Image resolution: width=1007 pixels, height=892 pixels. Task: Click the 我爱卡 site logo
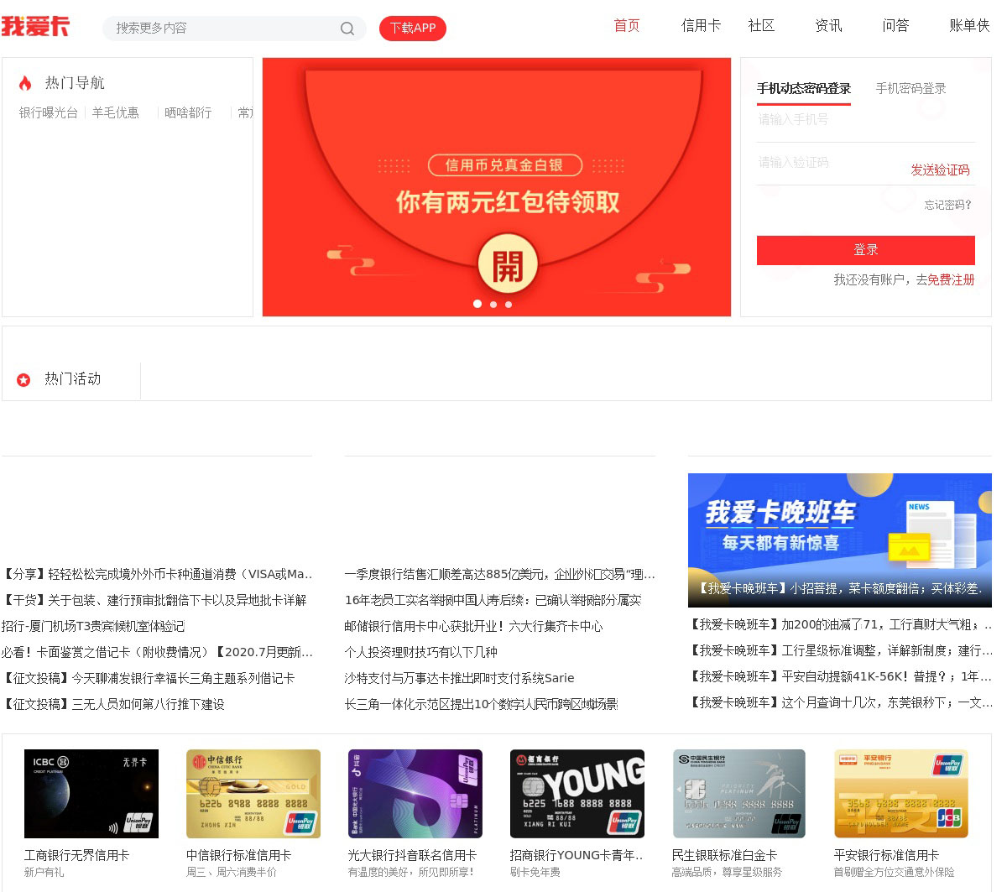click(x=36, y=26)
